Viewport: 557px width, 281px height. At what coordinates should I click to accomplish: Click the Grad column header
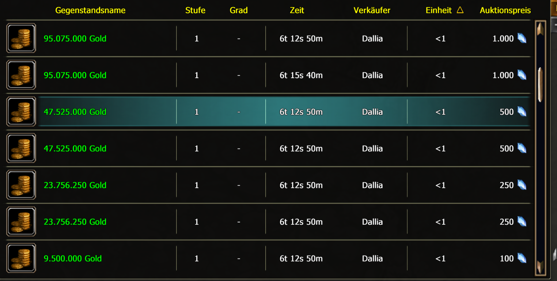pos(239,10)
